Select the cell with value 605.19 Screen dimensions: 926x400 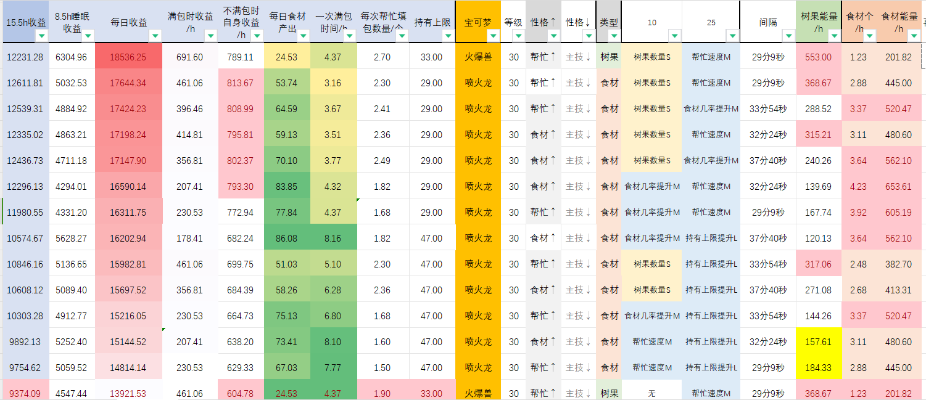(898, 212)
